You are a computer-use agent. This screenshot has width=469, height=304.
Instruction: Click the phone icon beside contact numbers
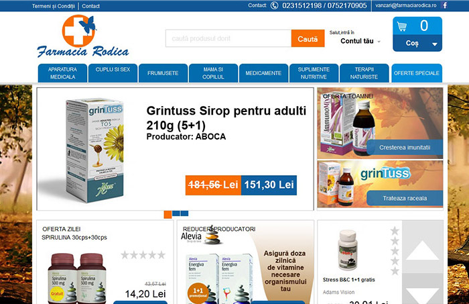(274, 5)
